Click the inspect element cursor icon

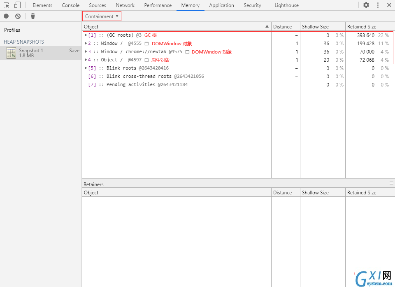click(x=6, y=5)
